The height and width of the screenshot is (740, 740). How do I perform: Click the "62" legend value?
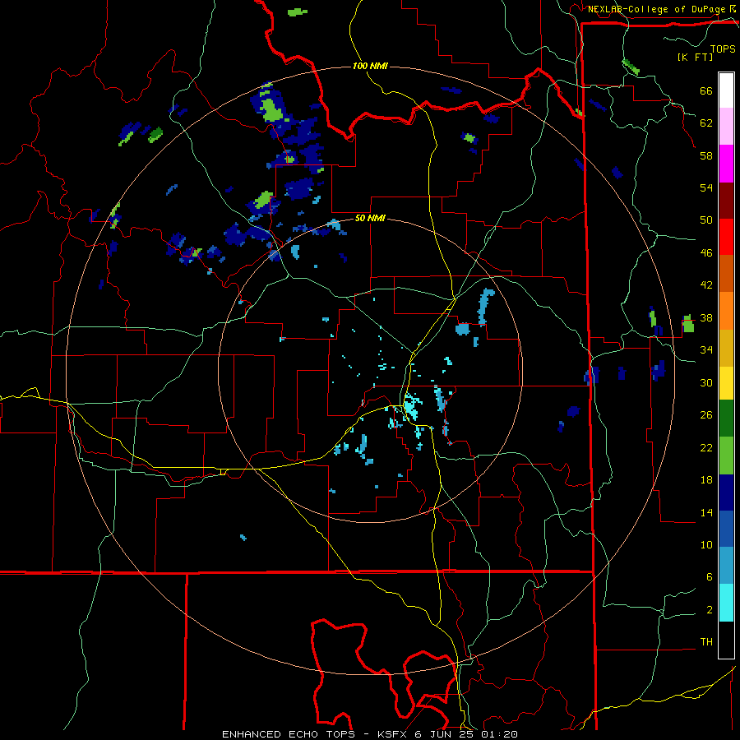706,123
